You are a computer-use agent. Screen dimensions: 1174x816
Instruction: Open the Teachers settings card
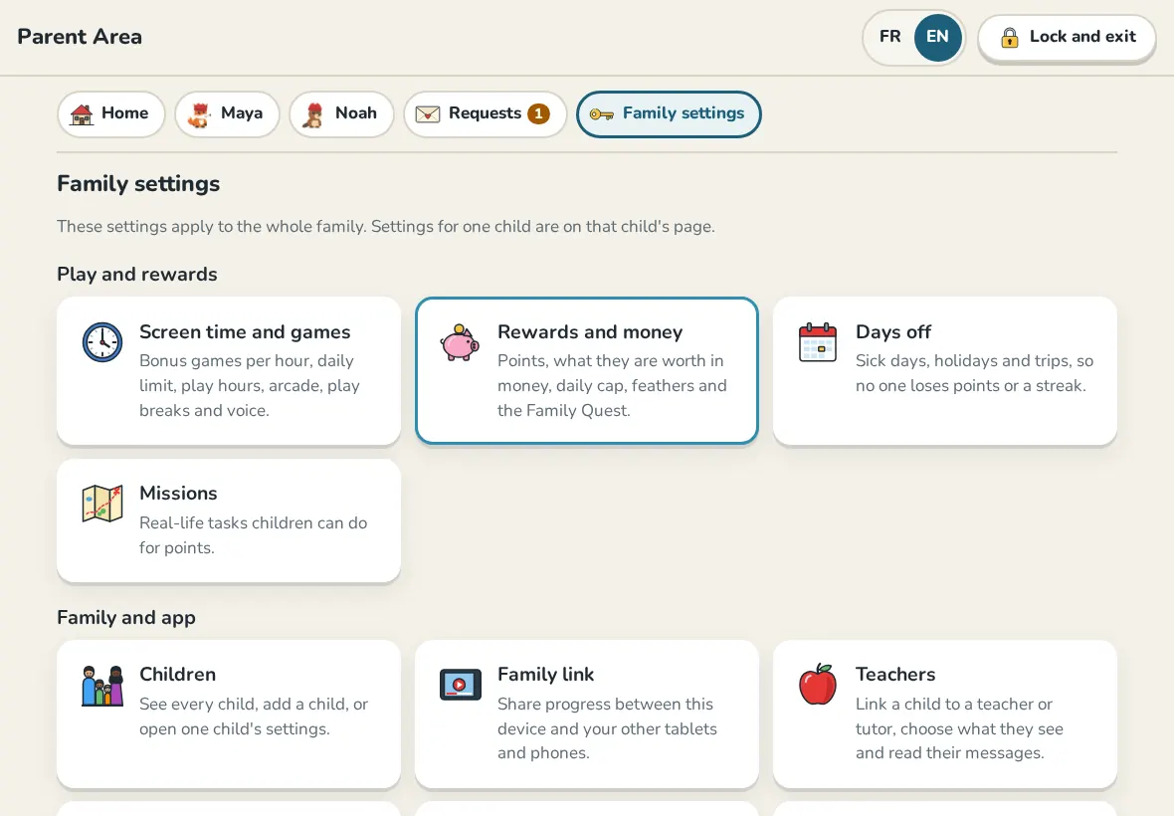pyautogui.click(x=945, y=714)
